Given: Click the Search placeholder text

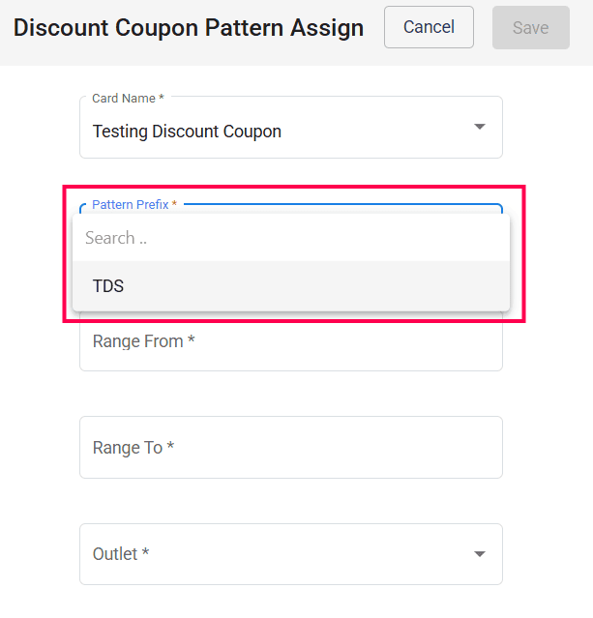Looking at the screenshot, I should click(116, 238).
